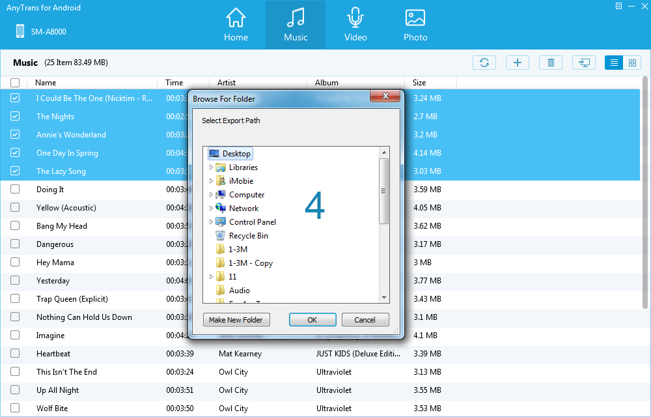Check the Wolf Bite song

pos(15,408)
